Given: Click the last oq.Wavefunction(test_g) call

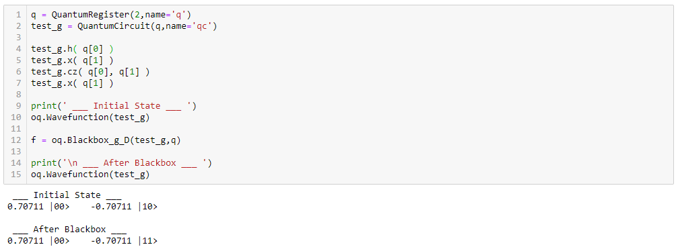Looking at the screenshot, I should tap(90, 174).
